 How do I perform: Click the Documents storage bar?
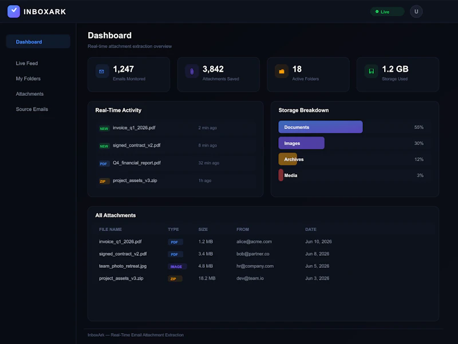(x=321, y=127)
